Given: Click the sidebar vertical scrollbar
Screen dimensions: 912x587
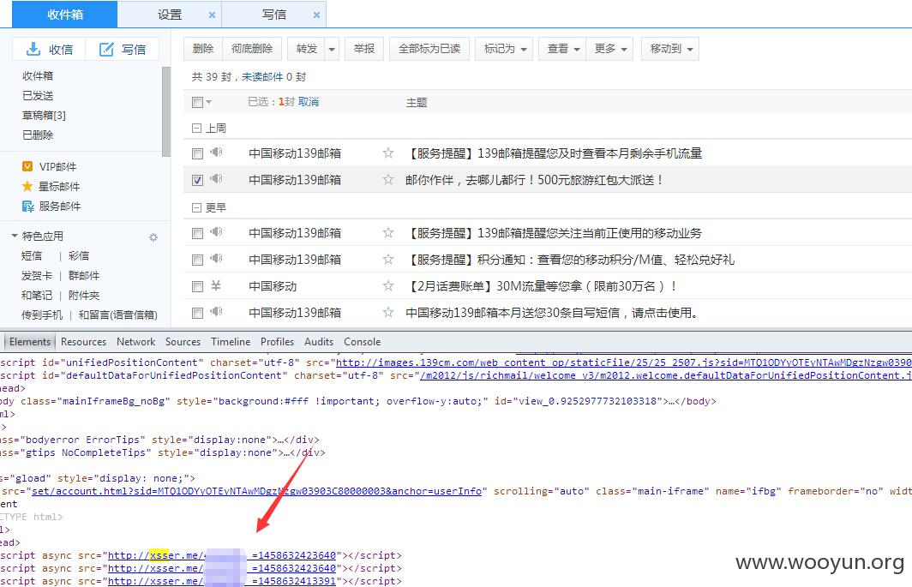Looking at the screenshot, I should (x=166, y=111).
